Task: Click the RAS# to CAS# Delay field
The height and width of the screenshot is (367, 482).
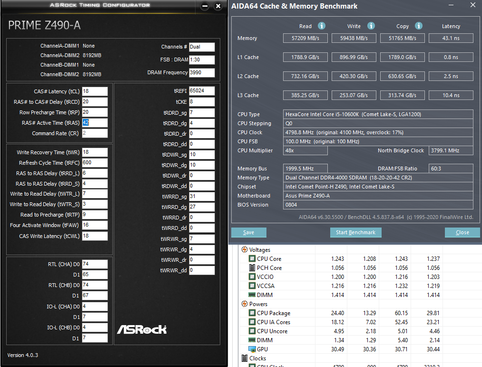Action: coord(95,102)
